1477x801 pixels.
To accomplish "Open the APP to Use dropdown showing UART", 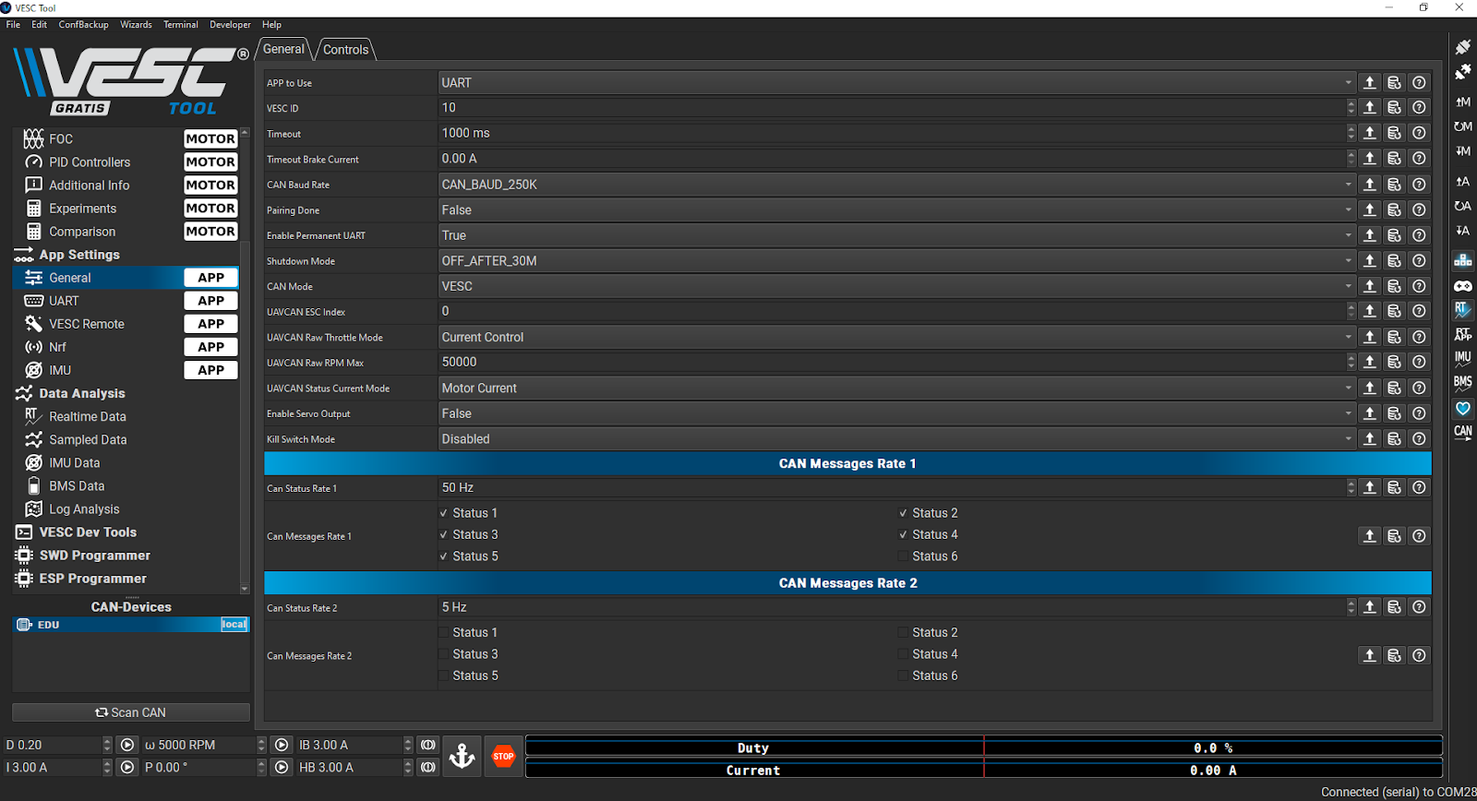I will 896,82.
